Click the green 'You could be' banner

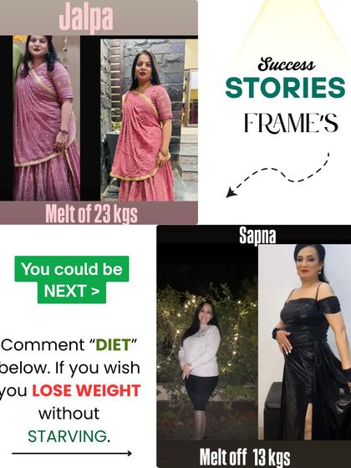click(x=72, y=268)
